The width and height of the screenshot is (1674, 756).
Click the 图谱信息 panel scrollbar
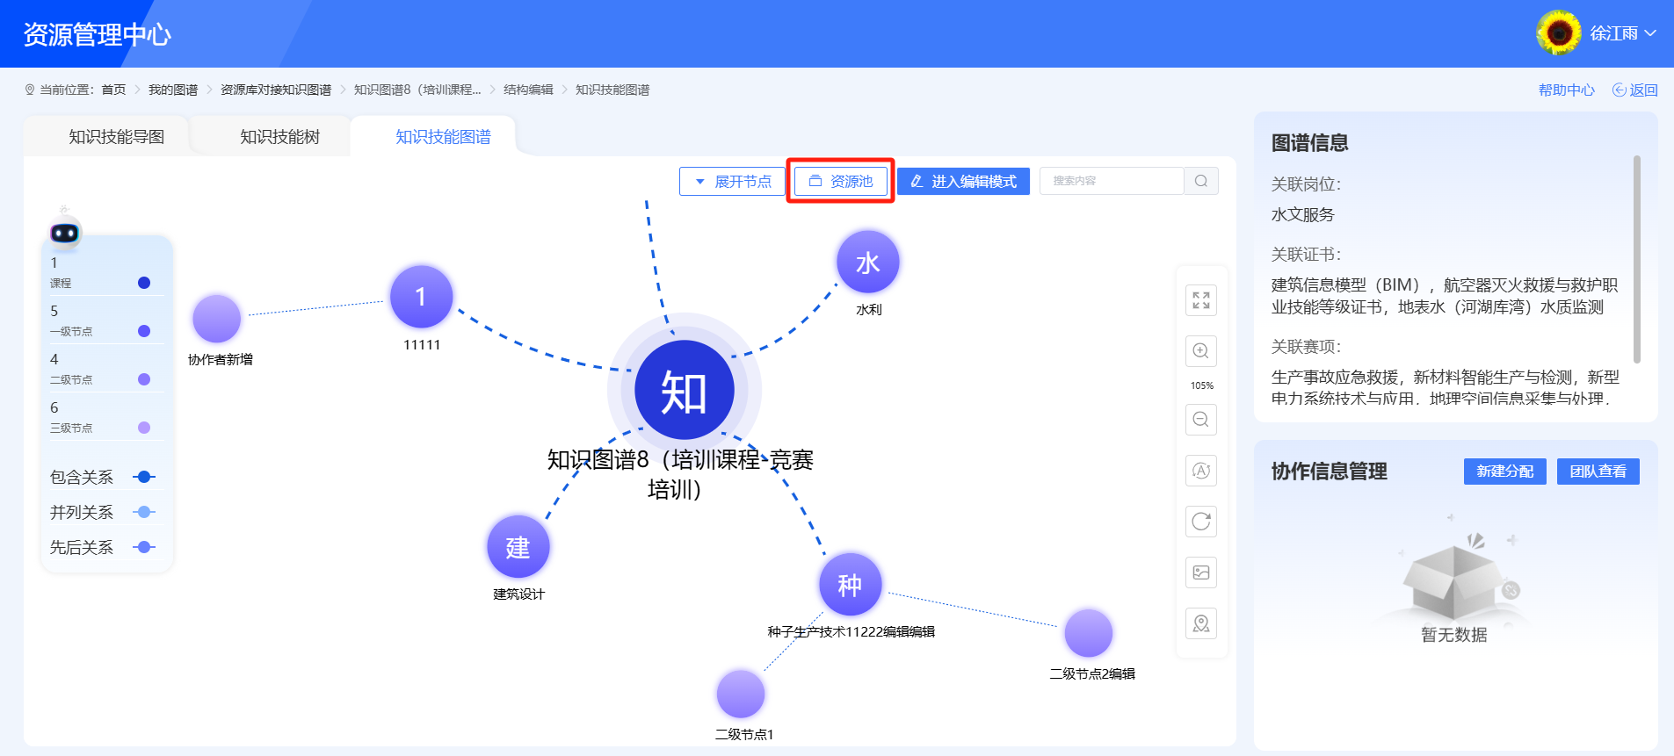tap(1636, 259)
